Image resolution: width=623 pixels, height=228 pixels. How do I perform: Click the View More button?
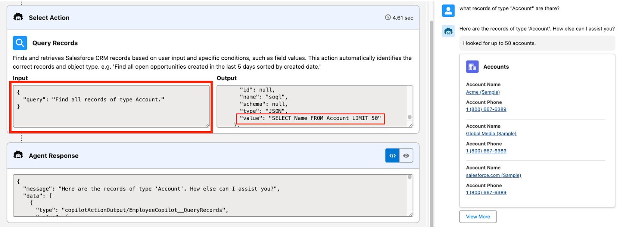[478, 217]
